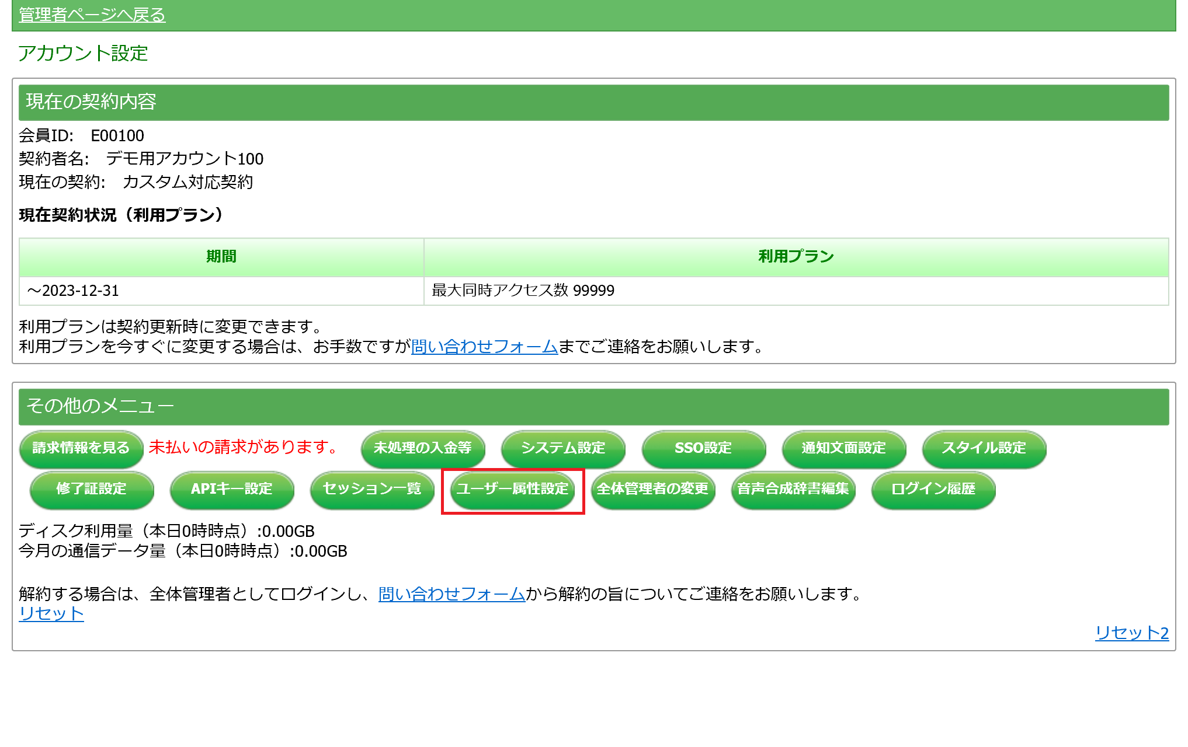This screenshot has width=1188, height=747.
Task: Click the アカウント設定 page title
Action: 83,53
